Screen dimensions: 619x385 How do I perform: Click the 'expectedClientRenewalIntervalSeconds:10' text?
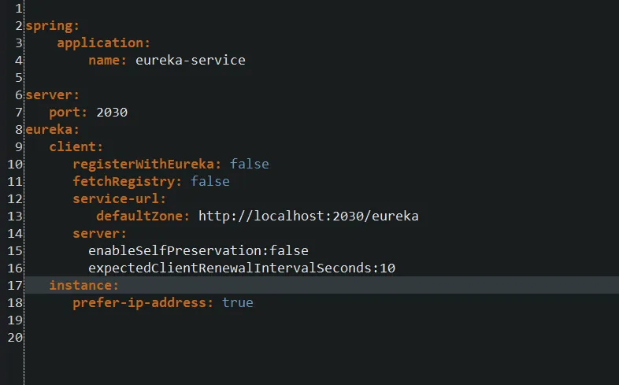click(241, 268)
